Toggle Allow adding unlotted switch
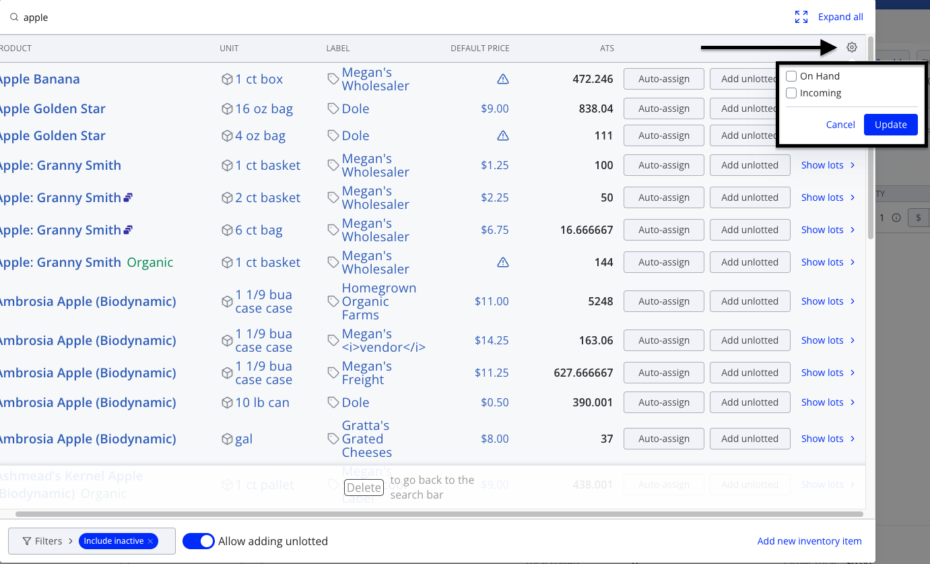Image resolution: width=930 pixels, height=564 pixels. pyautogui.click(x=199, y=541)
